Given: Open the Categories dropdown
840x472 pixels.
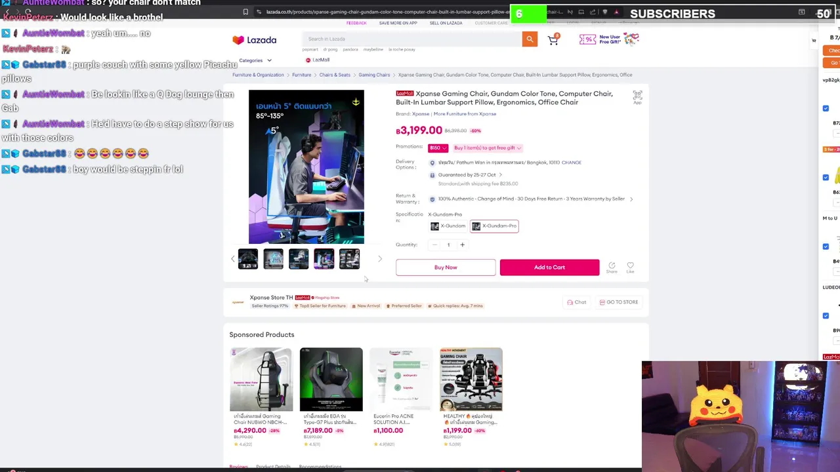Looking at the screenshot, I should (255, 60).
